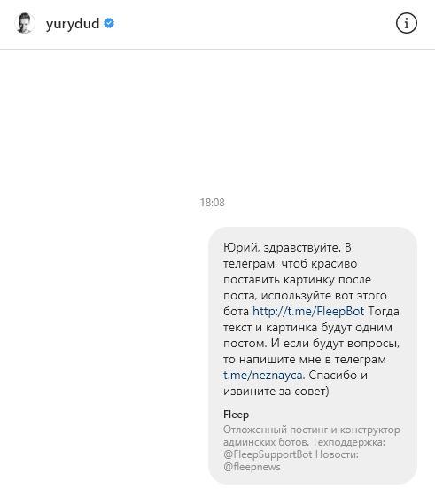Click the empty chat area above the timestamp
Image resolution: width=435 pixels, height=504 pixels.
pos(217,122)
